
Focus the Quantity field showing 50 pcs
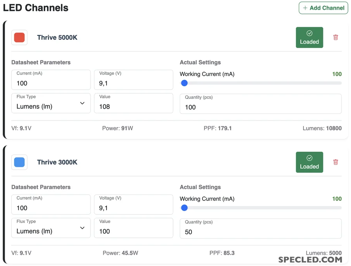[x=261, y=229]
